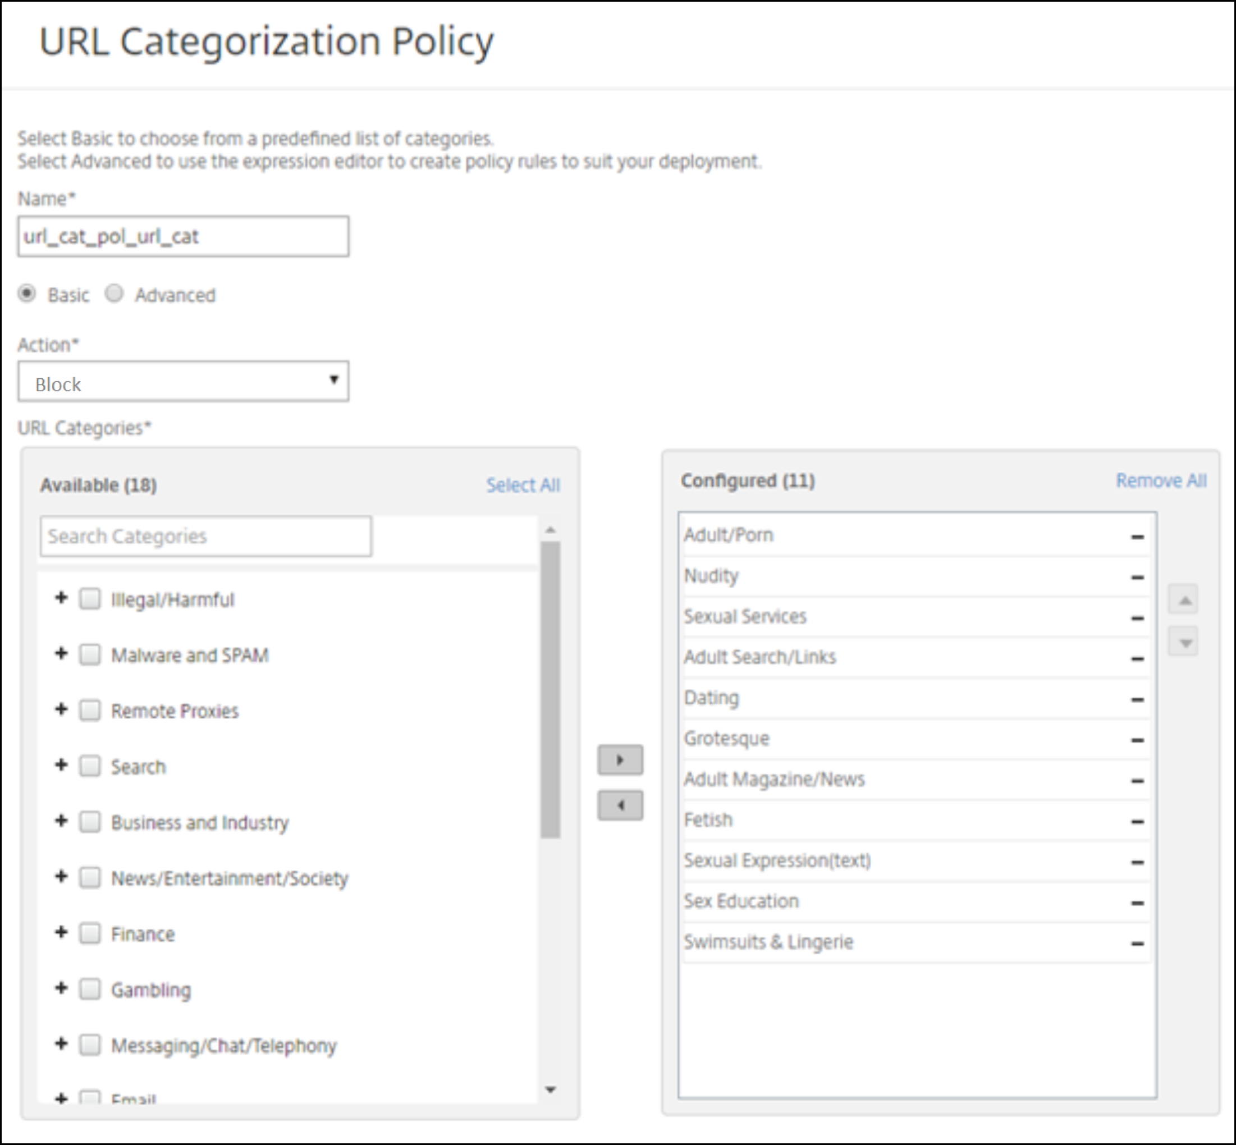Tick the Finance category checkbox
The image size is (1236, 1145).
click(x=90, y=933)
